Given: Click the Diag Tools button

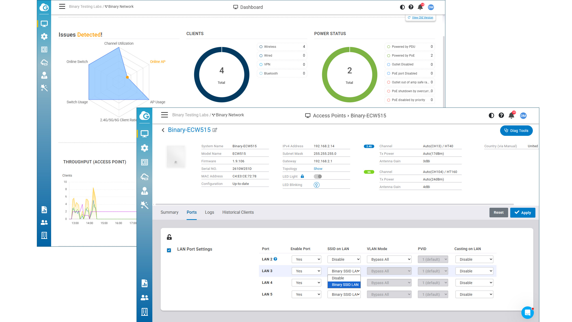Looking at the screenshot, I should coord(516,131).
